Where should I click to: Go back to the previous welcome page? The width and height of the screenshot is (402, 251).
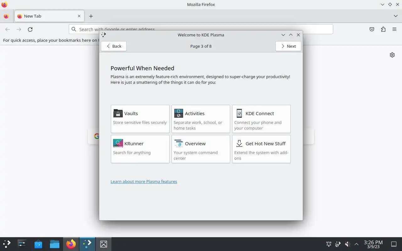pyautogui.click(x=114, y=46)
